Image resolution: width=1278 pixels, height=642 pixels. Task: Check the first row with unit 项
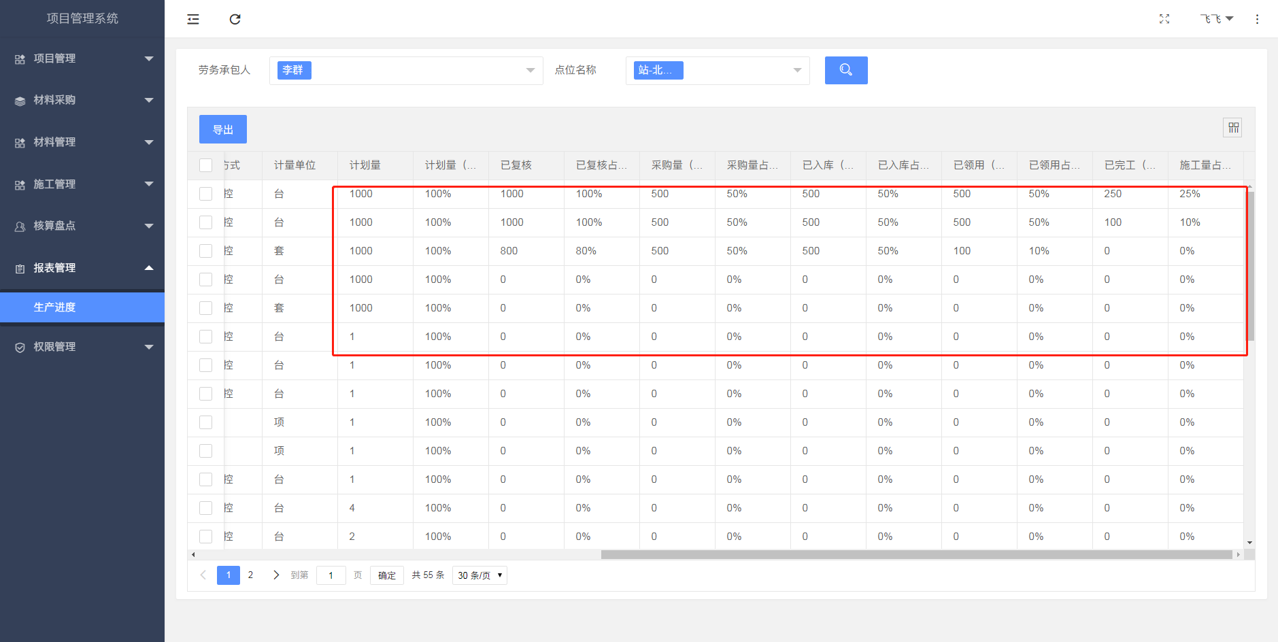pyautogui.click(x=206, y=422)
